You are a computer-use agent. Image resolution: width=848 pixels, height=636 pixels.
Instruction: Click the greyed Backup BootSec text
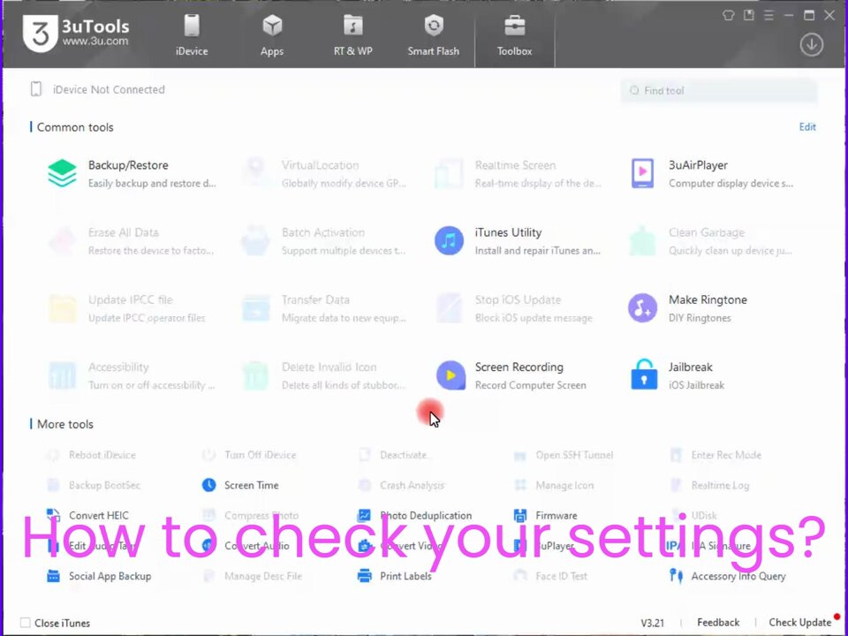coord(104,485)
